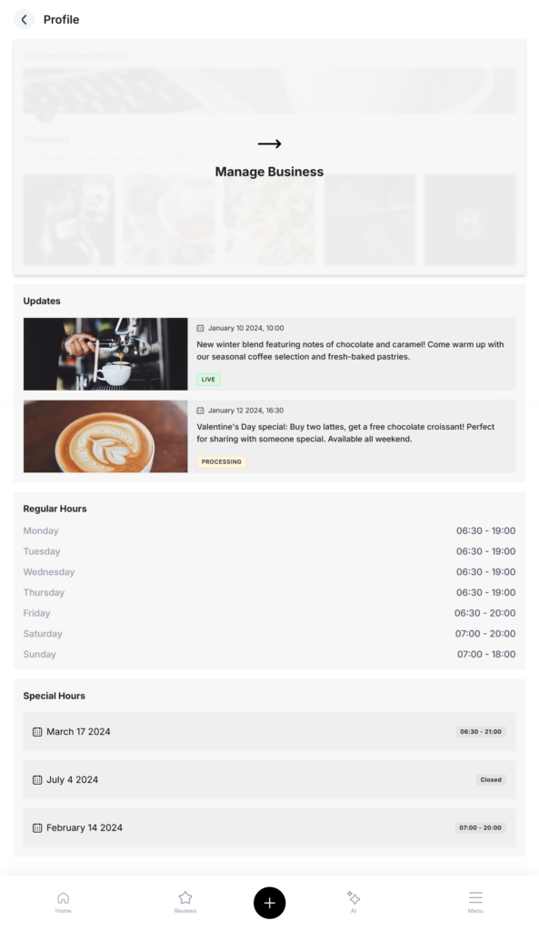The width and height of the screenshot is (539, 930).
Task: Click calendar icon beside March 17 2024
Action: [37, 732]
